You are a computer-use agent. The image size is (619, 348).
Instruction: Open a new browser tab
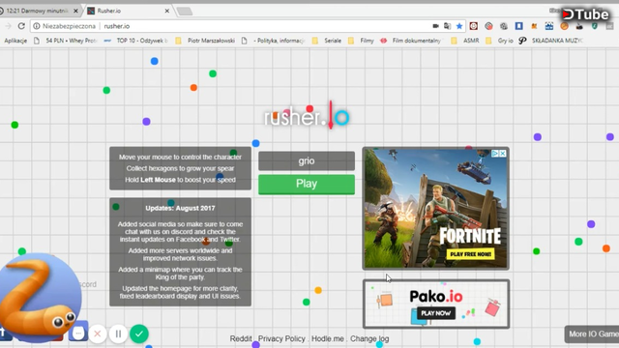(184, 11)
